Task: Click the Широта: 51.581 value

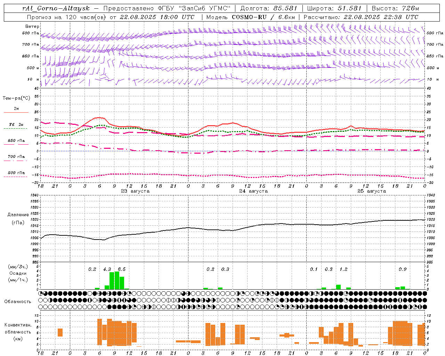Action: click(335, 8)
